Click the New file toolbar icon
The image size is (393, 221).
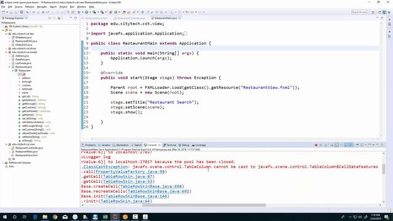click(4, 12)
